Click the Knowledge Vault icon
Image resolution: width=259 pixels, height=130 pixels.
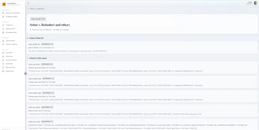pos(3,32)
